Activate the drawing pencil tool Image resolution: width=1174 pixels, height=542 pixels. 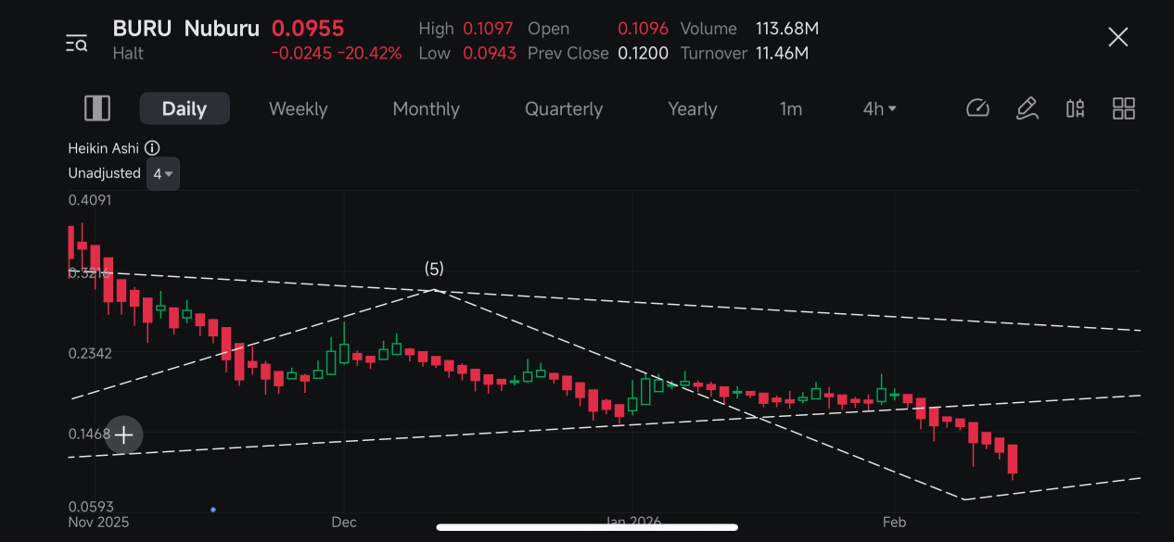[1027, 108]
